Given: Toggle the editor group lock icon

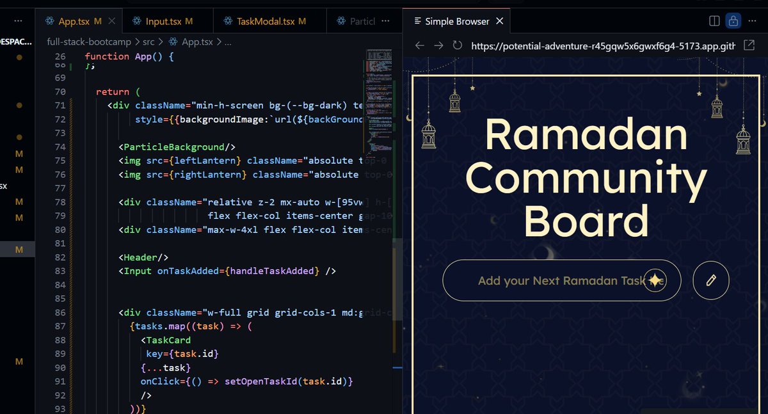Looking at the screenshot, I should click(733, 21).
